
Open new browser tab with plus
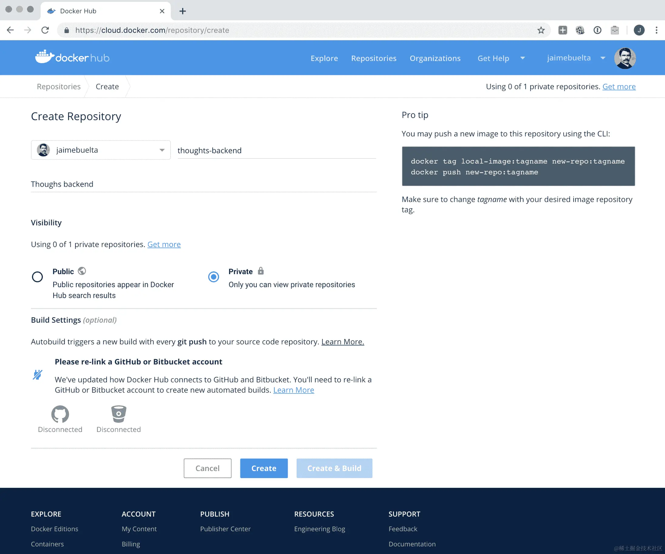[182, 11]
